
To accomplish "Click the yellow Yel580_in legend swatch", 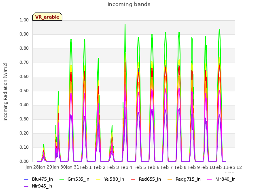I will 98,179.
